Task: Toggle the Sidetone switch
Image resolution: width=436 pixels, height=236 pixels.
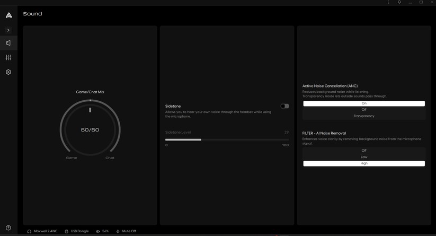Action: pyautogui.click(x=284, y=106)
